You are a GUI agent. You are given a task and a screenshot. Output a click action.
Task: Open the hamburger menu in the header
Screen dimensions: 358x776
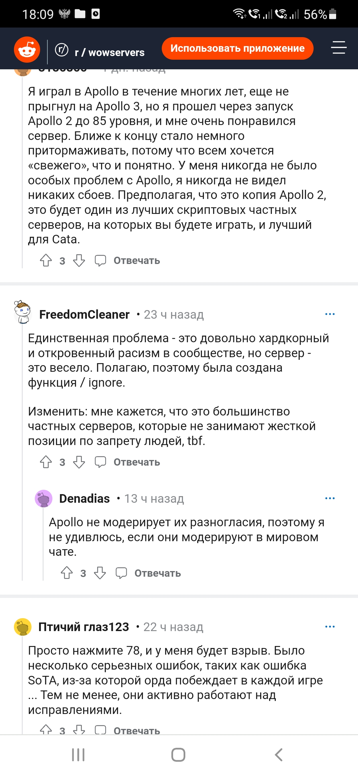[338, 48]
